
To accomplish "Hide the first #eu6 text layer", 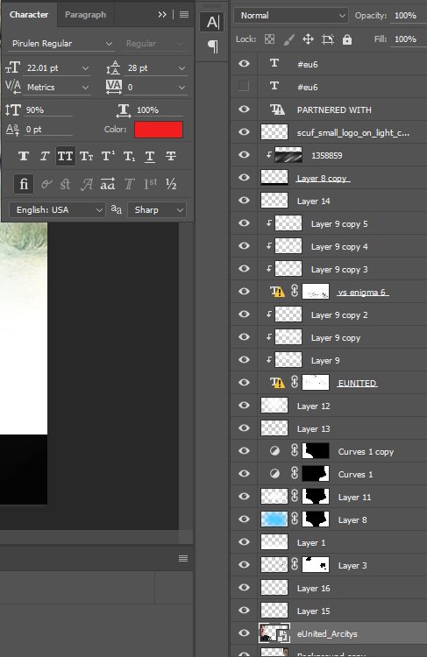I will (x=244, y=63).
